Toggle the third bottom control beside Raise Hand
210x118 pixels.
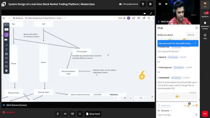73,114
